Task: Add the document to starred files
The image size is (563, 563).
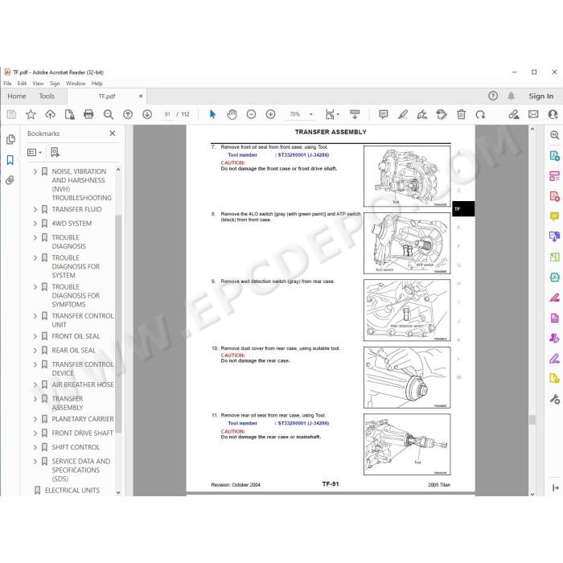Action: [x=31, y=114]
